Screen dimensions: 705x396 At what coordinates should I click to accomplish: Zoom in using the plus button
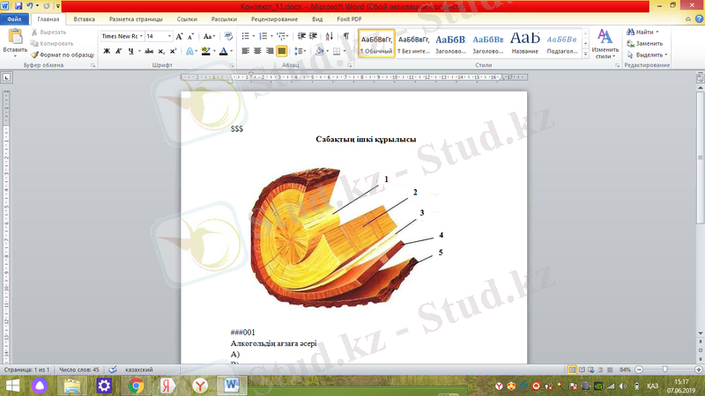698,370
